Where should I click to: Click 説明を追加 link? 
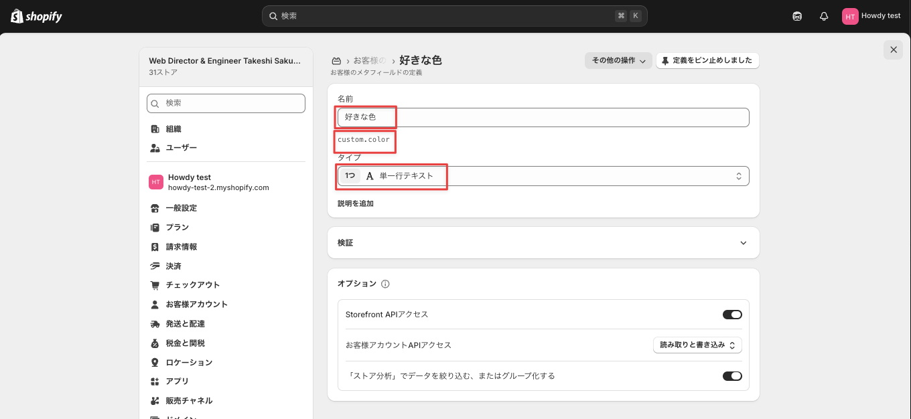pos(356,203)
